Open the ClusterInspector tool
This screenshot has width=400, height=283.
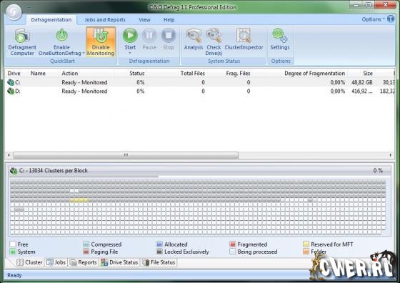pyautogui.click(x=244, y=39)
